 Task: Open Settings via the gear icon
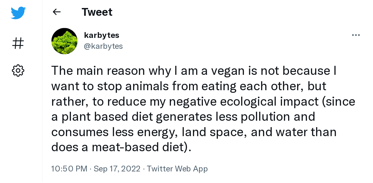click(18, 70)
